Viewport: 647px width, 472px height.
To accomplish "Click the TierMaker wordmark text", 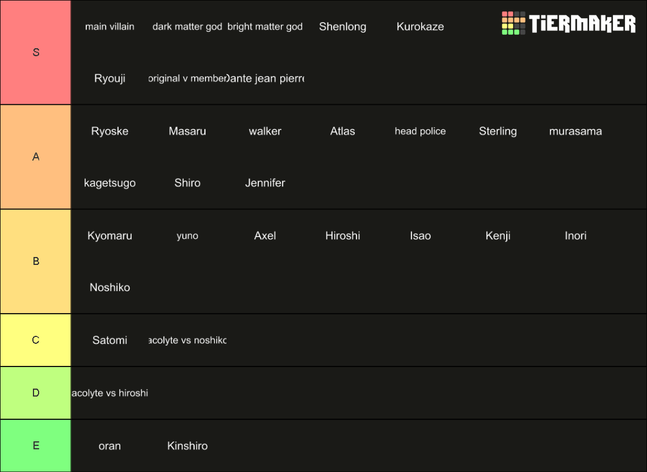I will point(582,23).
